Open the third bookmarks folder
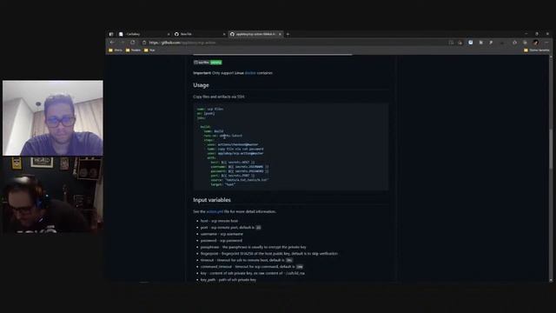556x313 pixels. tap(149, 50)
